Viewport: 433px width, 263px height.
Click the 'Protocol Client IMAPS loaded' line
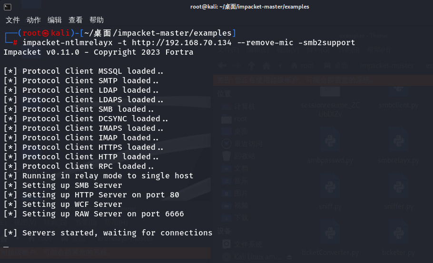[83, 128]
